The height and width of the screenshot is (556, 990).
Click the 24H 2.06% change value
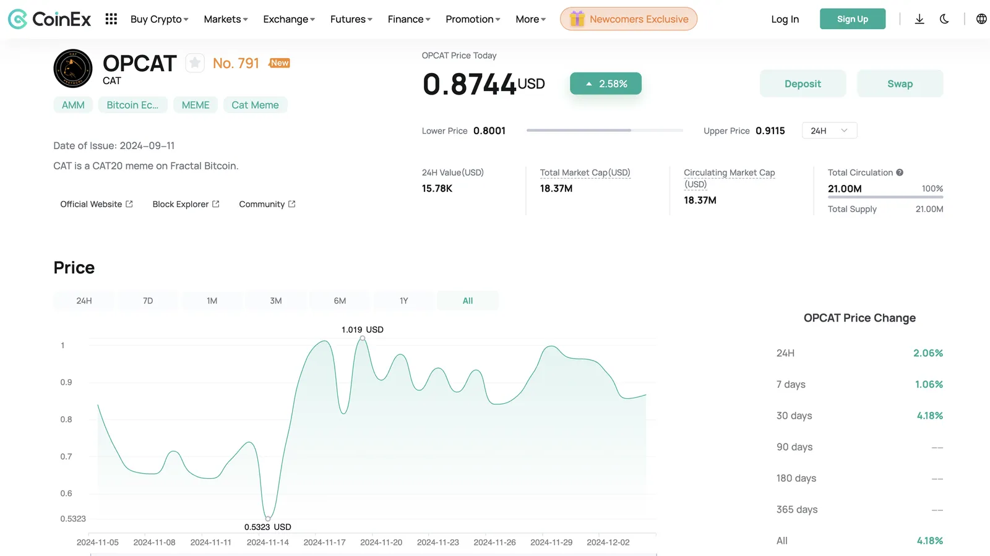click(928, 353)
